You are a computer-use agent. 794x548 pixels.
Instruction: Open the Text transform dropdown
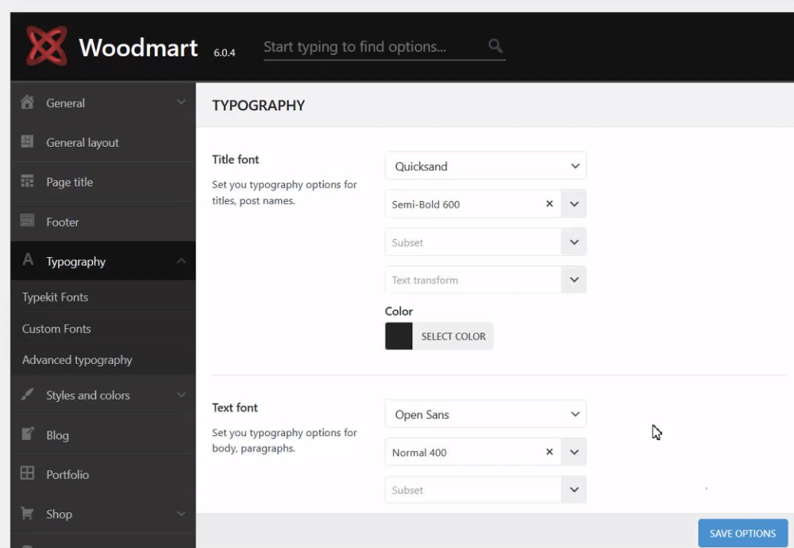tap(486, 280)
